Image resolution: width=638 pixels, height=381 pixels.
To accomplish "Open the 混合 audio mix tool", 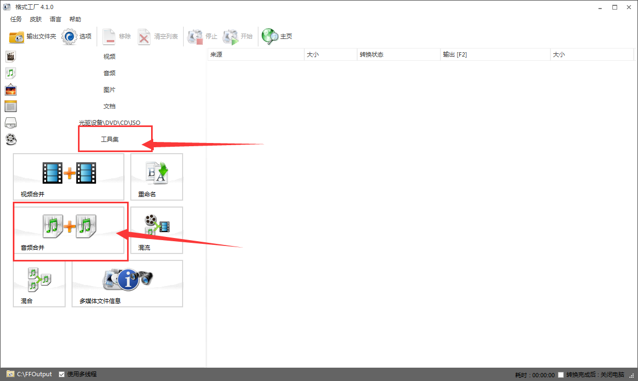I will pos(40,283).
